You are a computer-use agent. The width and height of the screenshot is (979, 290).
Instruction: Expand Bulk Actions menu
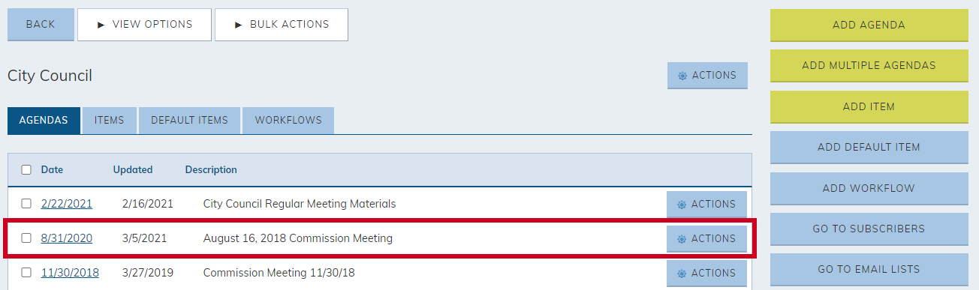282,25
